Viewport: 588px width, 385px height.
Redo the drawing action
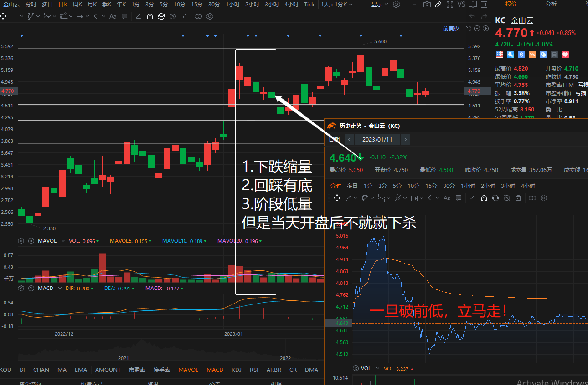[x=485, y=16]
